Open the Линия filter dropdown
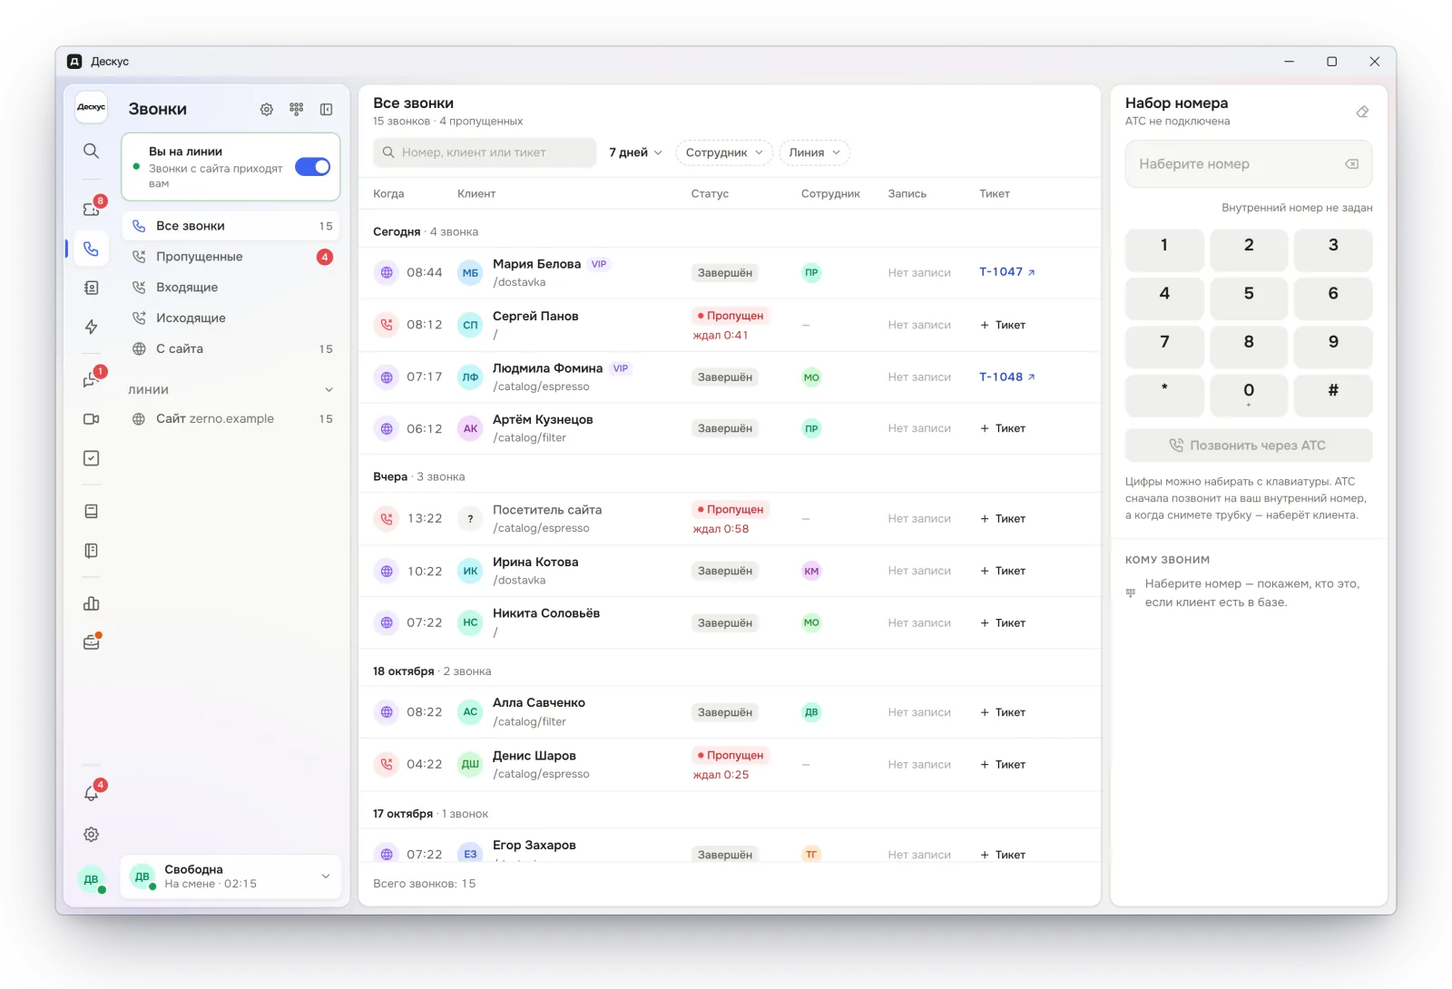The width and height of the screenshot is (1452, 989). [814, 152]
